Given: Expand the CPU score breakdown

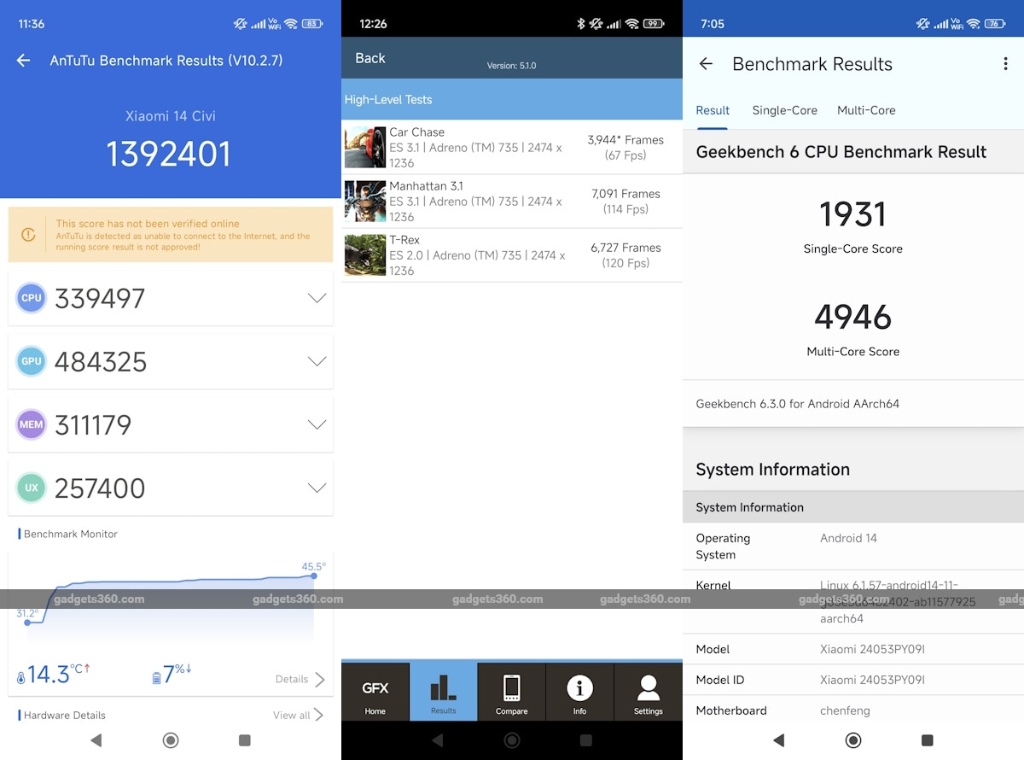Looking at the screenshot, I should click(x=317, y=297).
